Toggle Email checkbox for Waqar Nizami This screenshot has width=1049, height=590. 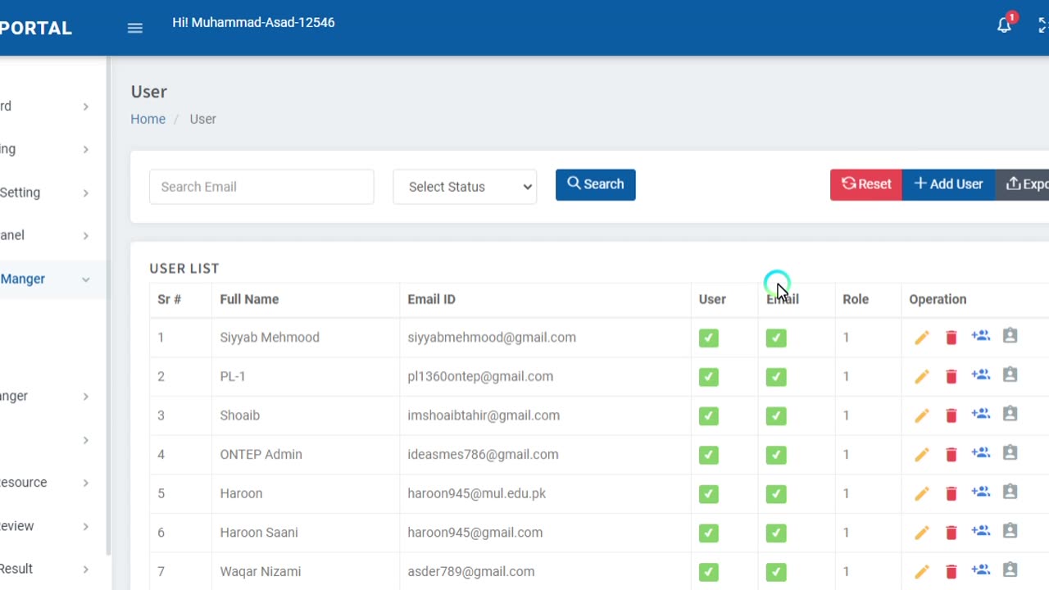[x=776, y=571]
